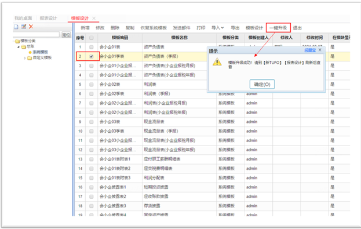The image size is (361, 229).
Task: Click 恢复系统模板 in the toolbar
Action: click(x=154, y=28)
